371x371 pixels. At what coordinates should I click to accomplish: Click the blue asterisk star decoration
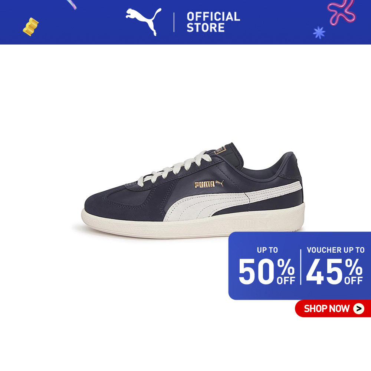pos(319,33)
